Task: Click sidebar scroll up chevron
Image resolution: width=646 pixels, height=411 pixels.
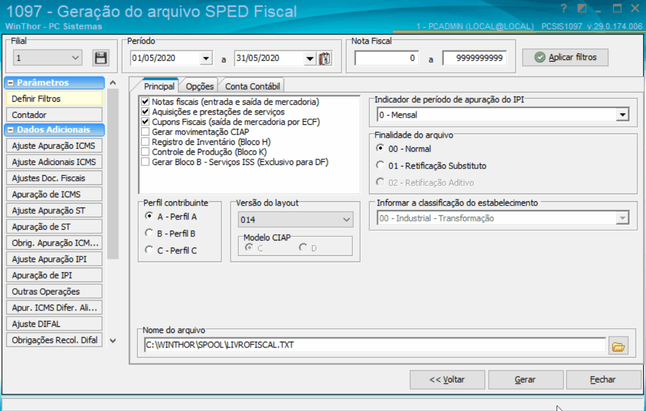Action: [x=113, y=83]
